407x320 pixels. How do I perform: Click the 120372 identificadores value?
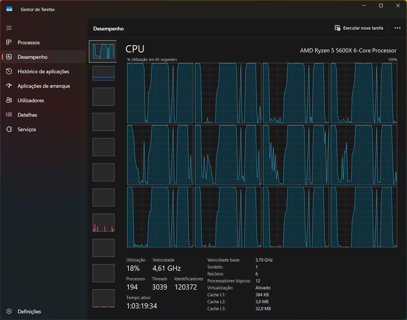(186, 287)
